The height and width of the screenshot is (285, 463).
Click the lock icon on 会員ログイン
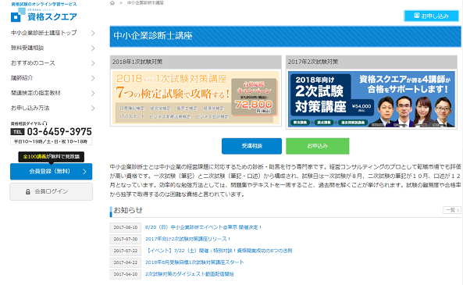pyautogui.click(x=28, y=191)
